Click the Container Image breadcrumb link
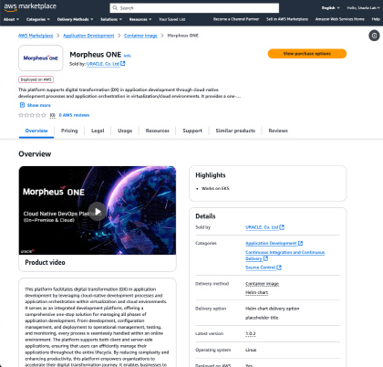 tap(140, 36)
